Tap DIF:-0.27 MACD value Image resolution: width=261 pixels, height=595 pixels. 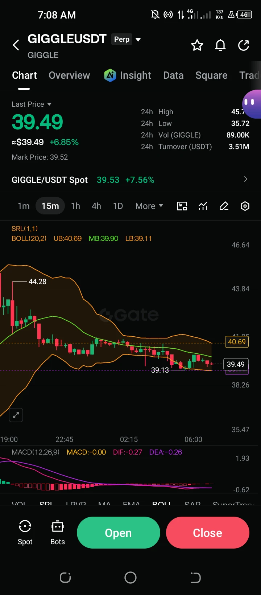[x=128, y=452]
